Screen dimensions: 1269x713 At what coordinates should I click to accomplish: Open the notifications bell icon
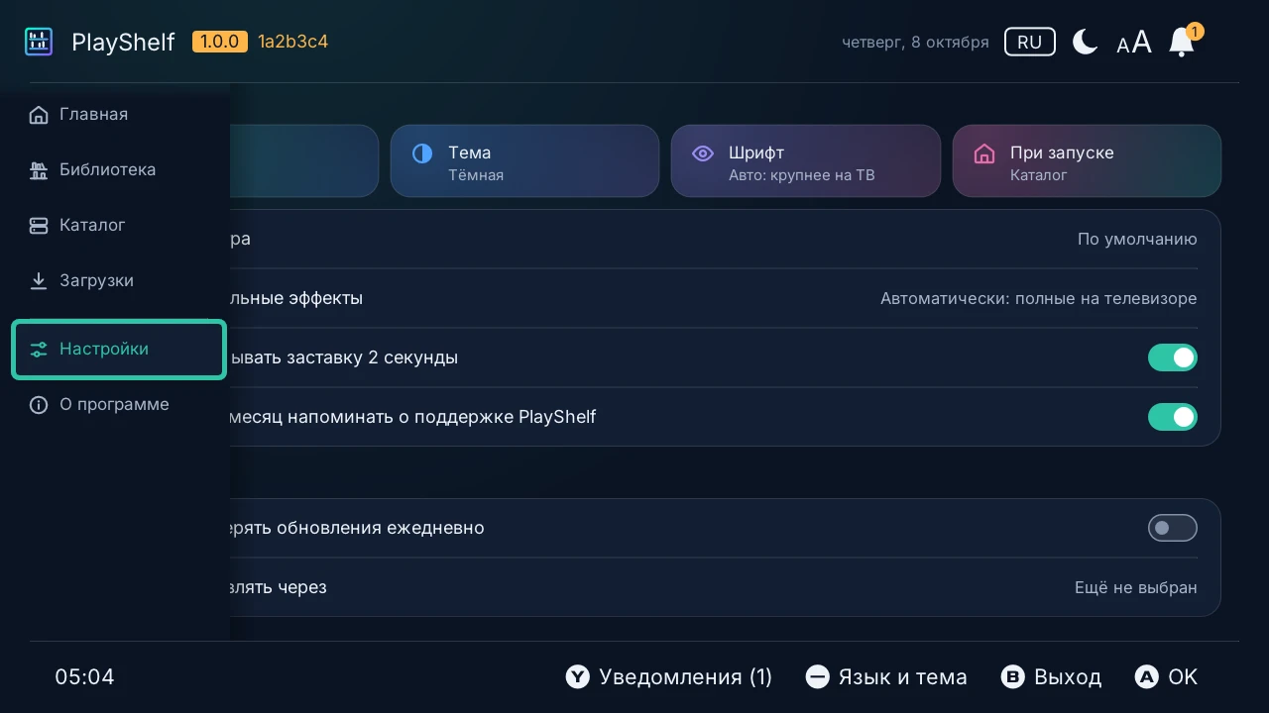[1181, 43]
